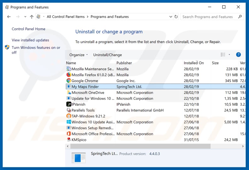
Task: Open Control Panel Home link
Action: click(x=28, y=29)
